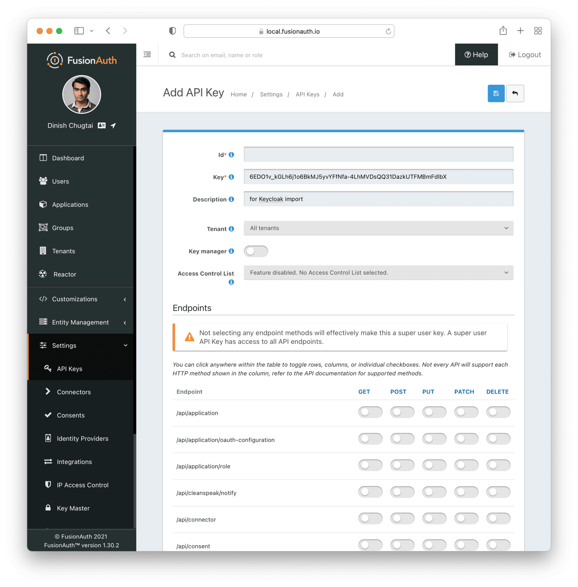Click the search magnifier icon

(172, 55)
